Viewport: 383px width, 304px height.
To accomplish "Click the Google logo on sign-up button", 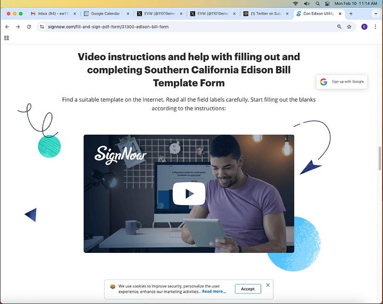I will [x=323, y=82].
